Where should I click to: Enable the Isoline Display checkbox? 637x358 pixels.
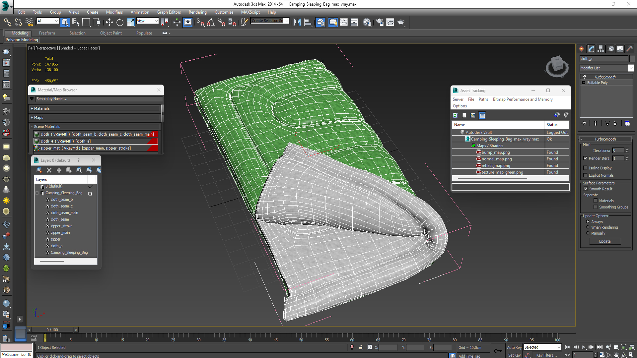[x=586, y=168]
